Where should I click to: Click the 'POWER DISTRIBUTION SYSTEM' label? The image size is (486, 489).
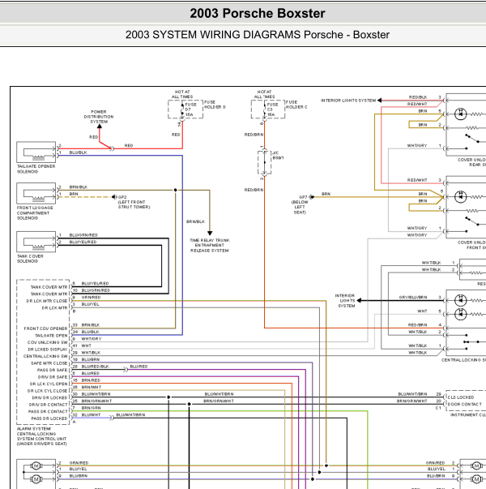pyautogui.click(x=99, y=117)
